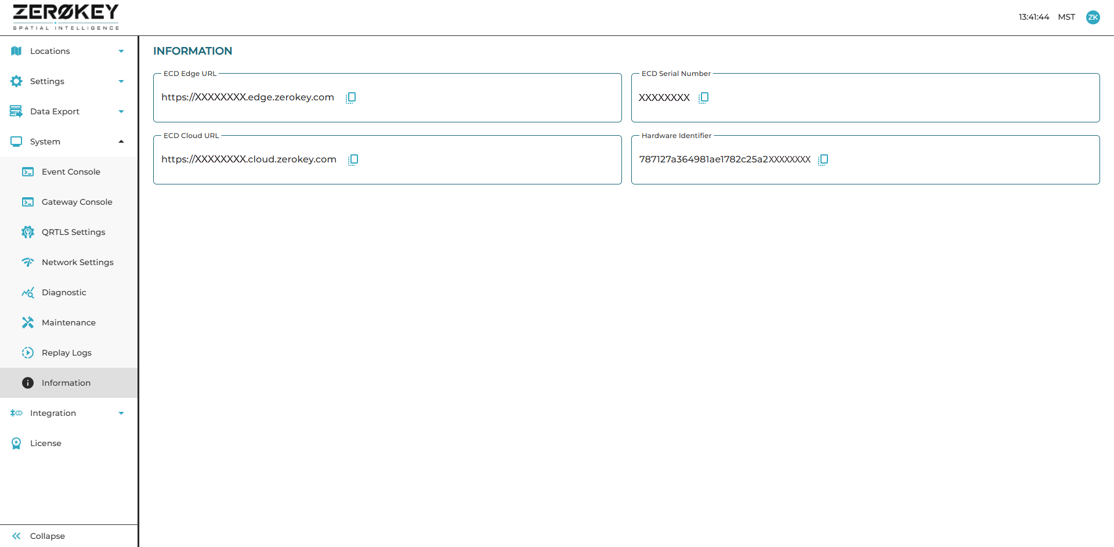1114x547 pixels.
Task: Copy the ECD Cloud URL
Action: click(353, 160)
